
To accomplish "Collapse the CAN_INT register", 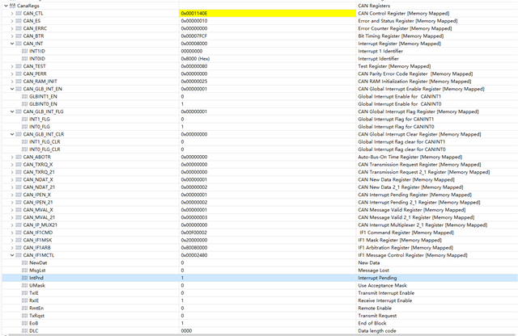I will click(12, 44).
